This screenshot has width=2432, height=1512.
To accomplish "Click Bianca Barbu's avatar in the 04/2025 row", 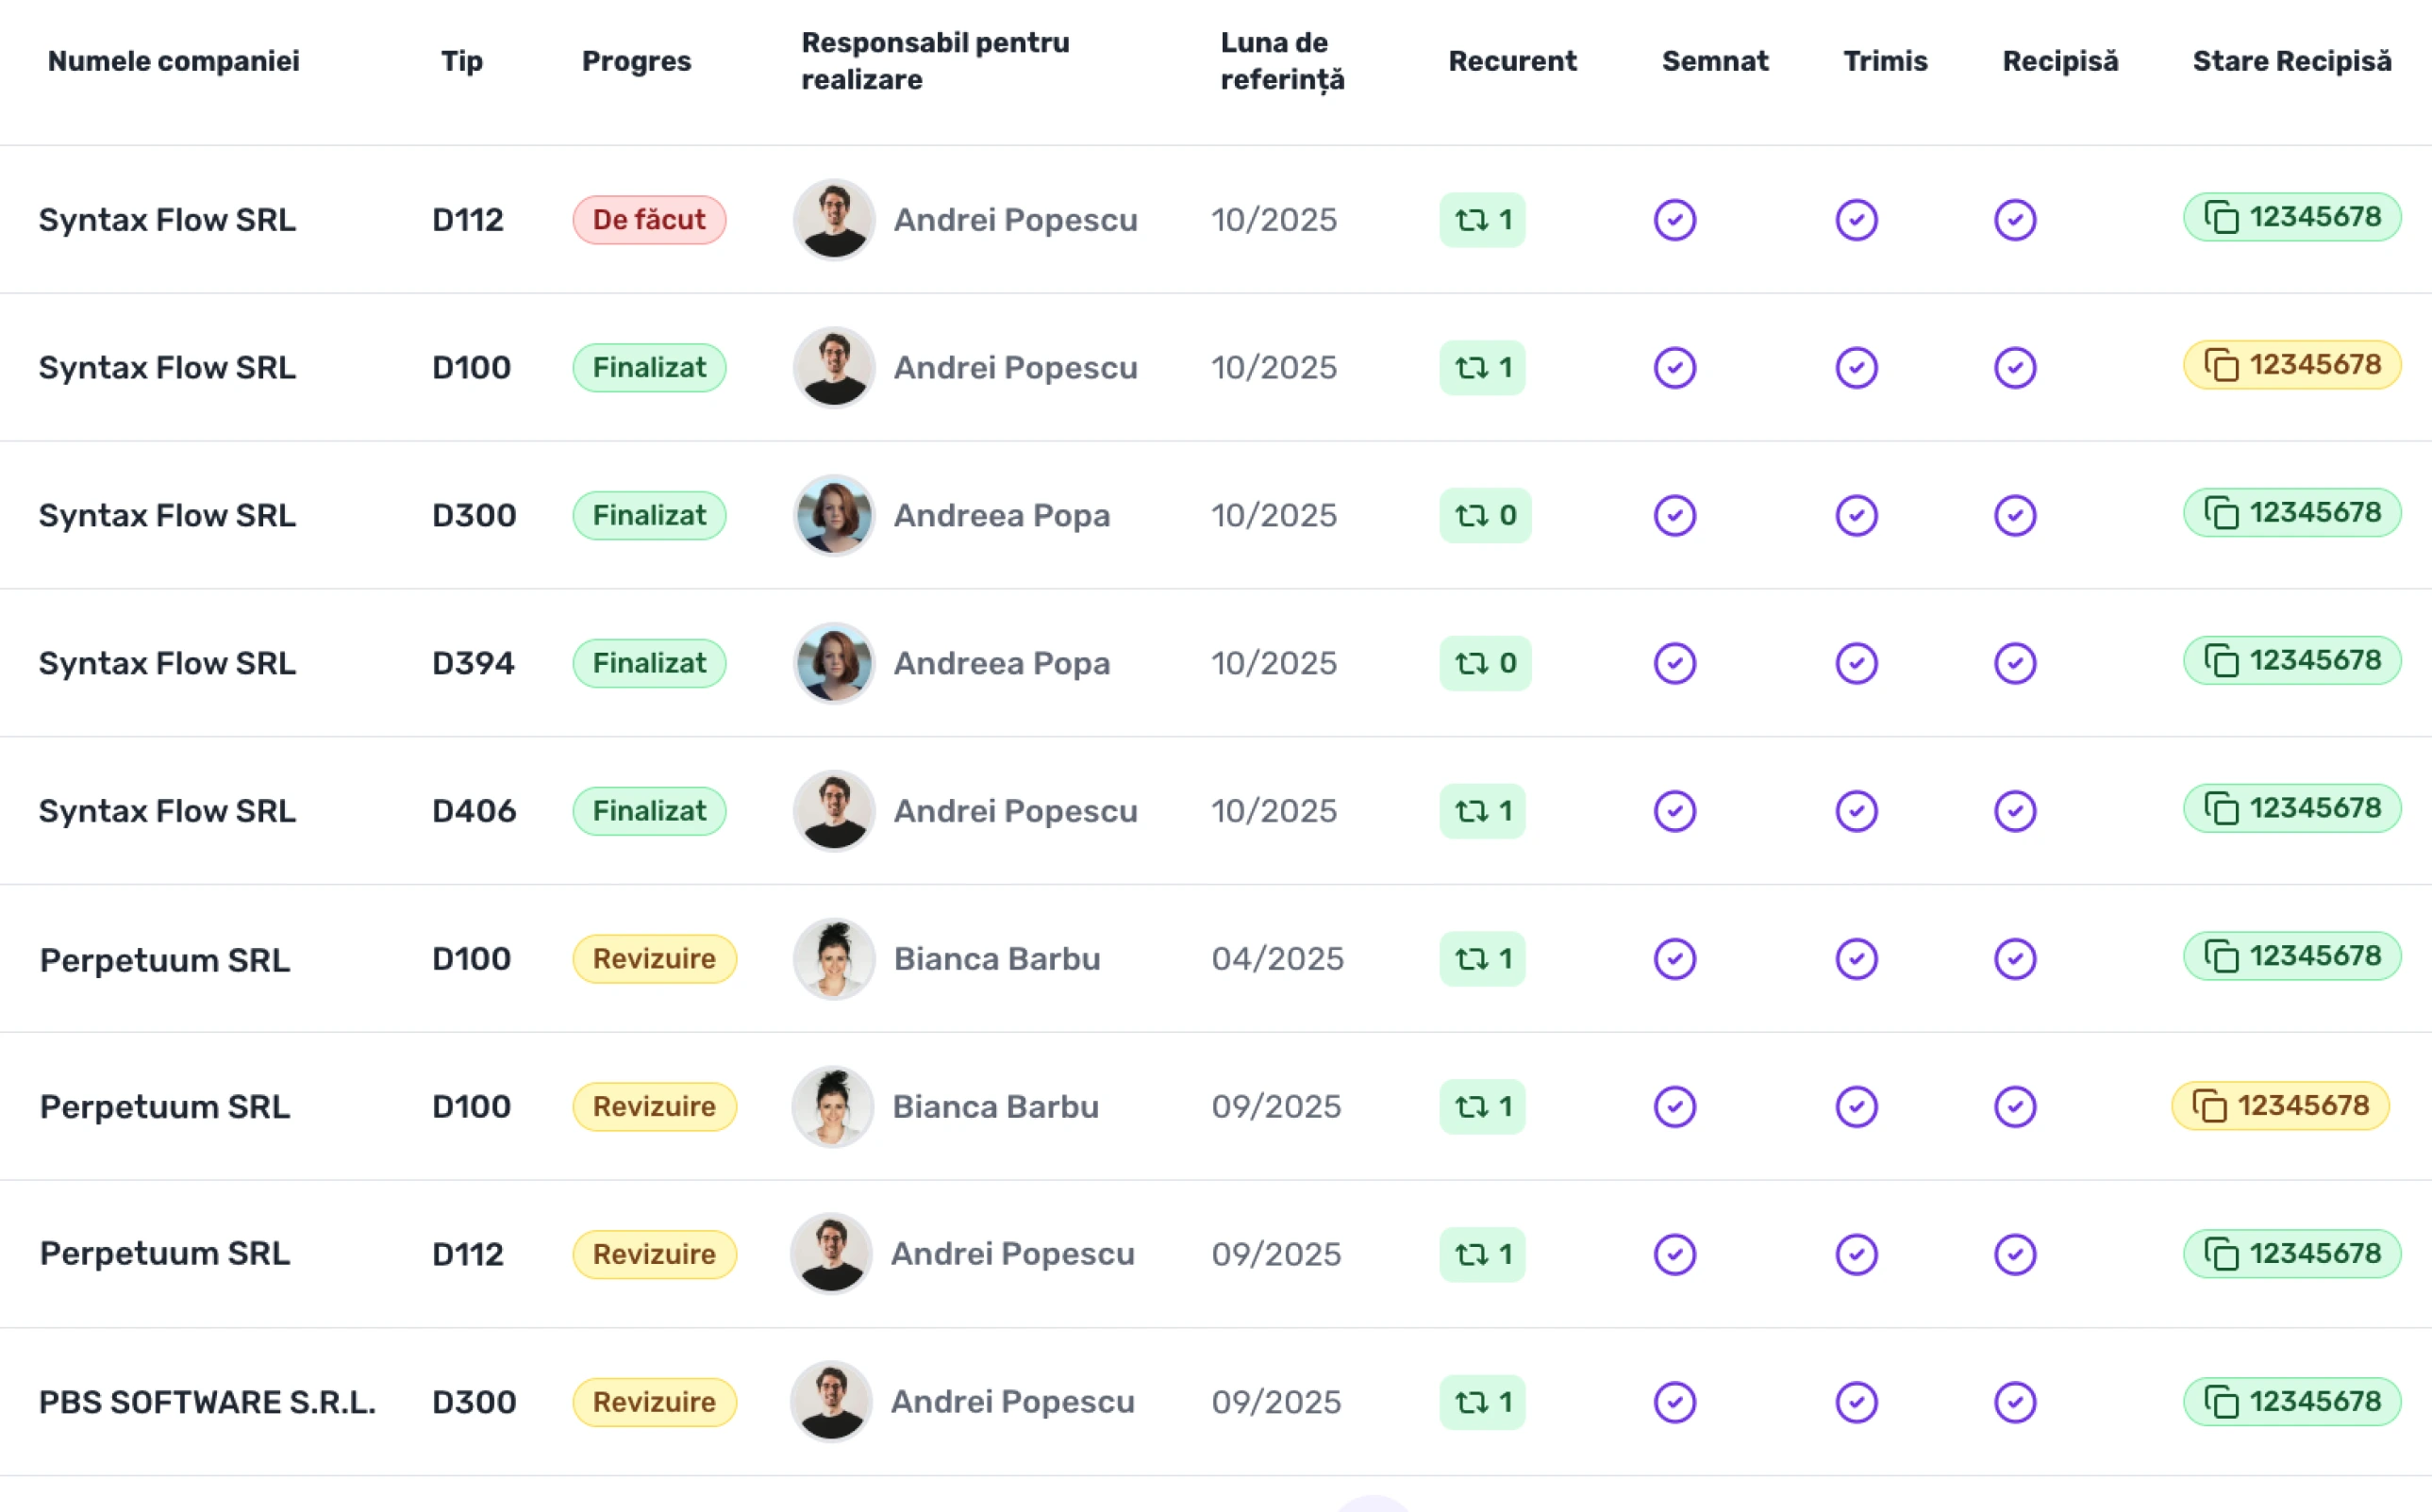I will tap(834, 958).
